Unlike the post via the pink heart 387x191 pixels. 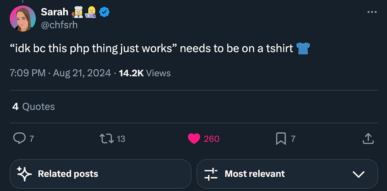pyautogui.click(x=194, y=139)
